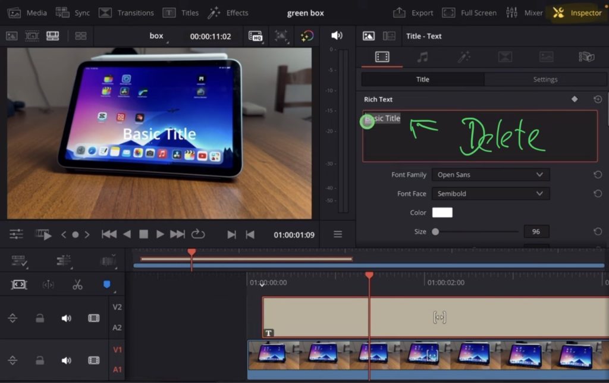Open the box timeline name dropdown
Image resolution: width=609 pixels, height=383 pixels.
(157, 36)
